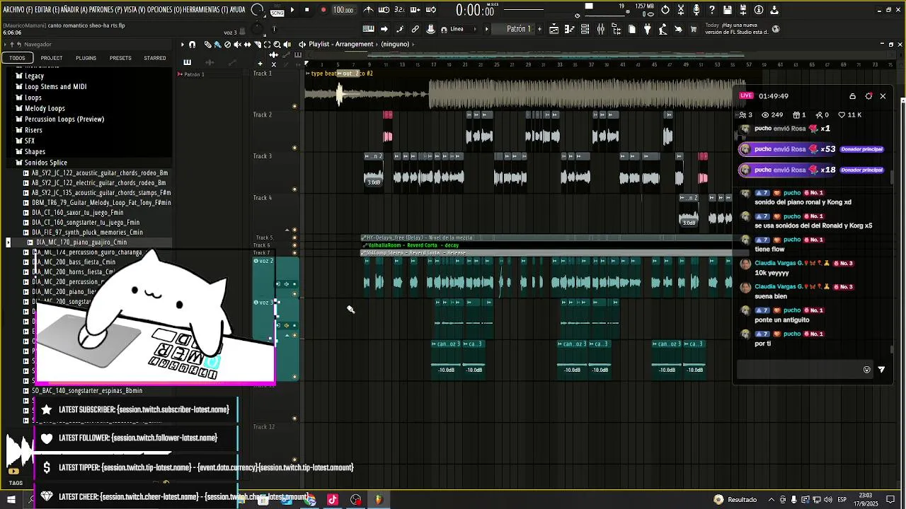This screenshot has width=906, height=509.
Task: Click the tempo value 100.000
Action: (x=344, y=10)
